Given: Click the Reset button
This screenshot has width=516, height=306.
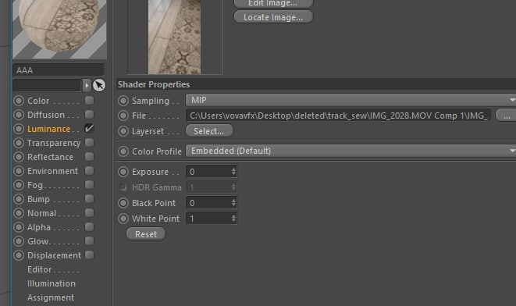Looking at the screenshot, I should point(146,234).
